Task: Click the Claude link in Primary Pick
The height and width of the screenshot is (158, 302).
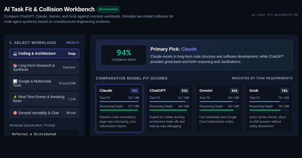Action: point(189,49)
